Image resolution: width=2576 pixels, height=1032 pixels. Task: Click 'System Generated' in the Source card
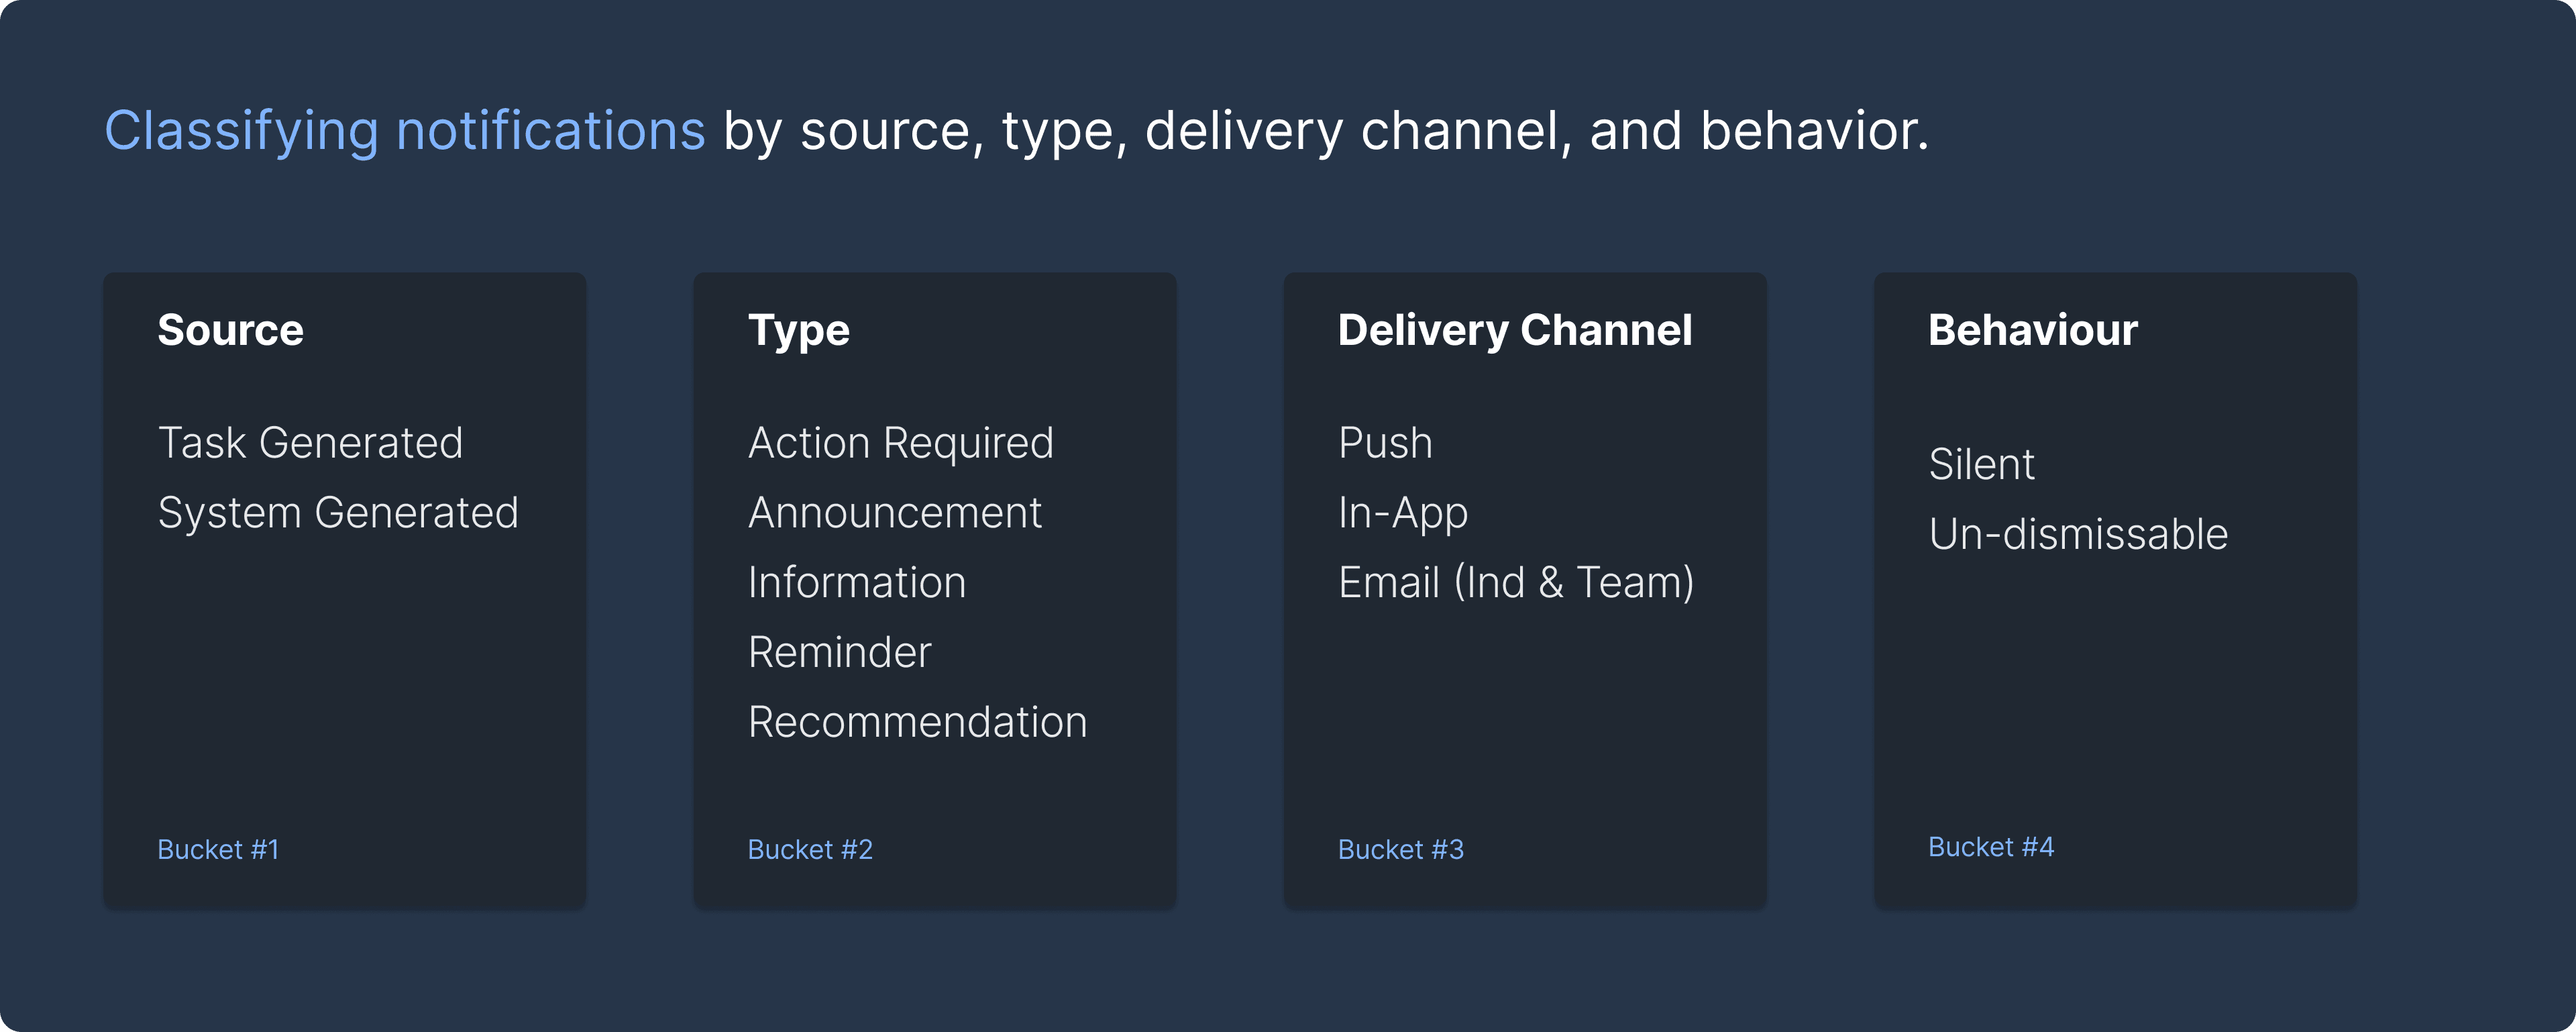(338, 513)
